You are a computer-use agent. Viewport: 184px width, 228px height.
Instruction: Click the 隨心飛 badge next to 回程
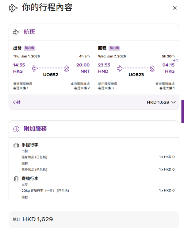point(114,48)
